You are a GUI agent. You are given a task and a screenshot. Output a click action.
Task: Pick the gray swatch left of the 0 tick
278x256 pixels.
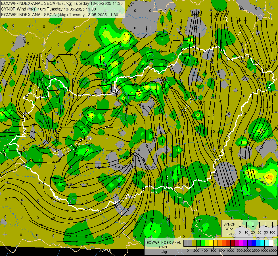(x=186, y=243)
